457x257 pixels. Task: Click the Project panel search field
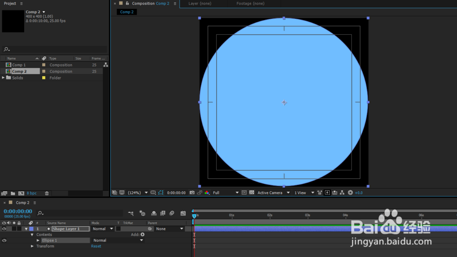54,49
